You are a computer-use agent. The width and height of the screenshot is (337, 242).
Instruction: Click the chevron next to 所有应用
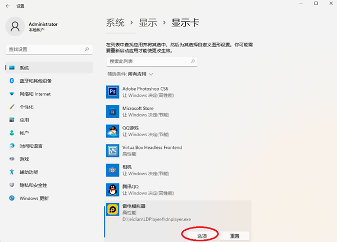151,75
